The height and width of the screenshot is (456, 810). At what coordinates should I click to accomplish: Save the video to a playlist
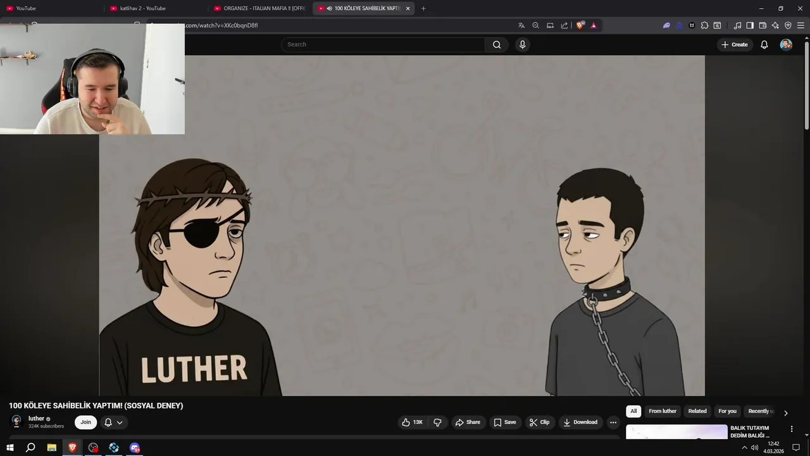coord(504,422)
